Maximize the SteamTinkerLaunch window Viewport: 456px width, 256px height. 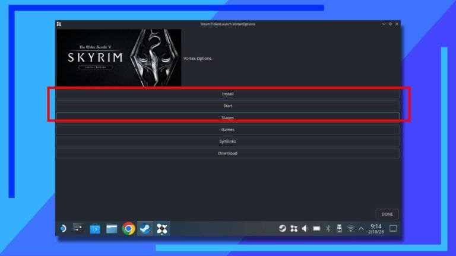pos(390,24)
